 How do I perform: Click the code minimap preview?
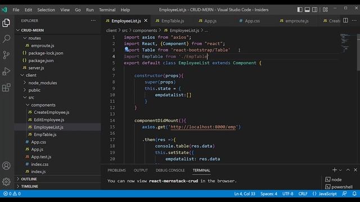[345, 43]
